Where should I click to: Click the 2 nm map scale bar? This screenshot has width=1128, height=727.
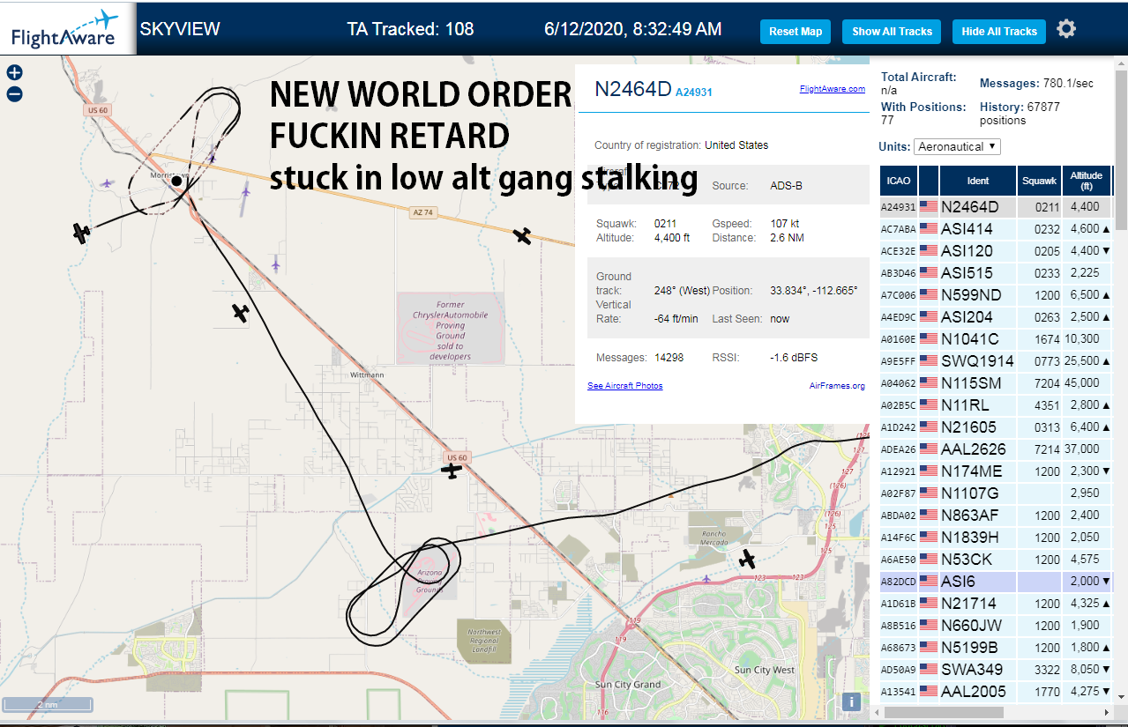[x=47, y=704]
